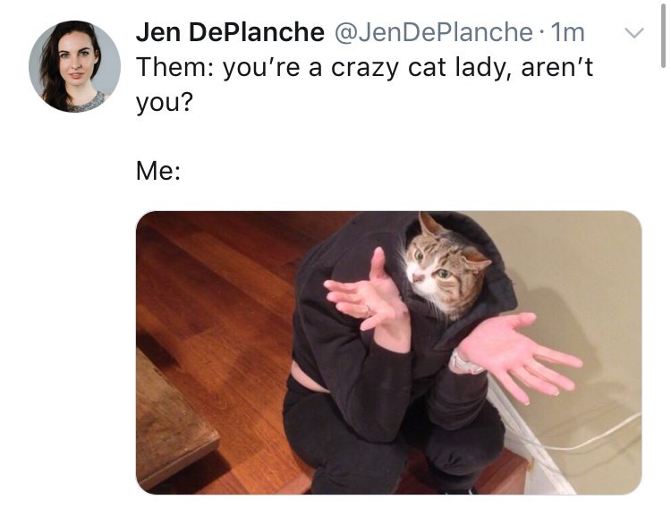Click the scrollbar thumb at the right edge
Viewport: 671px width, 508px height.
click(x=663, y=34)
